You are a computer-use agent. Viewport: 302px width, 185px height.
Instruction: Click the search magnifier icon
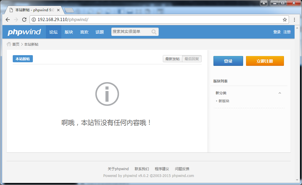tap(154, 32)
